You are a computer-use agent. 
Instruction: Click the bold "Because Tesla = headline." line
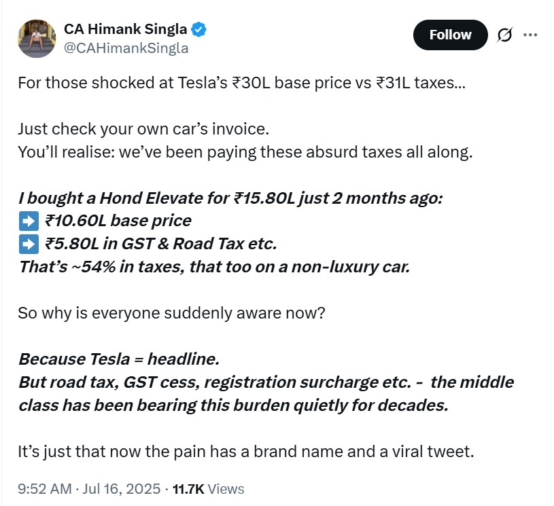119,359
